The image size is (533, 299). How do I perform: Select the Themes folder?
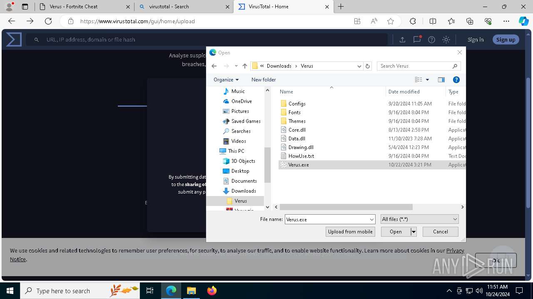pyautogui.click(x=297, y=121)
